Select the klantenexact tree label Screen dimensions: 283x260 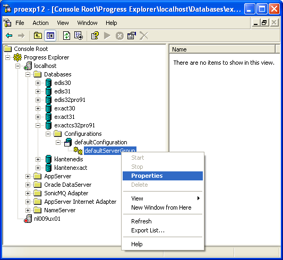click(x=71, y=168)
